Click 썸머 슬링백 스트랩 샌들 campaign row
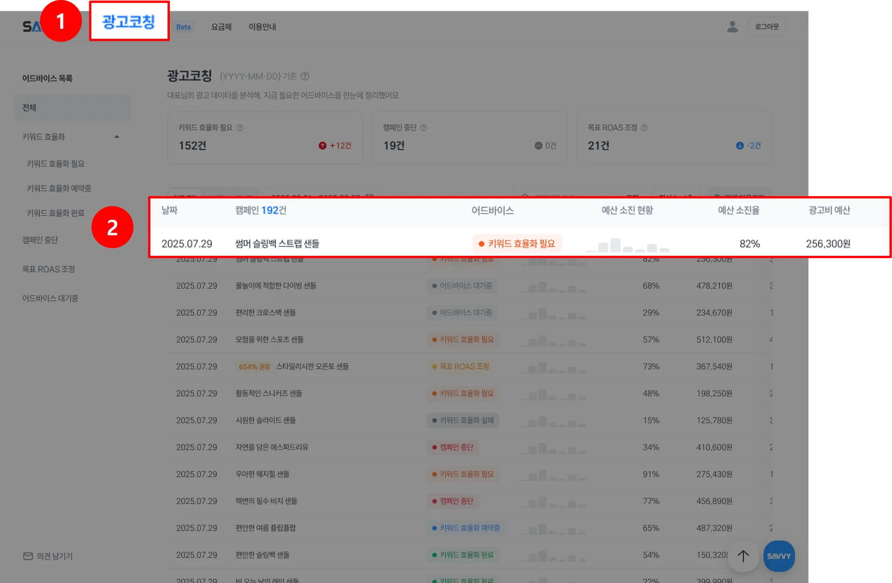Screen dimensions: 892x583 (x=277, y=244)
